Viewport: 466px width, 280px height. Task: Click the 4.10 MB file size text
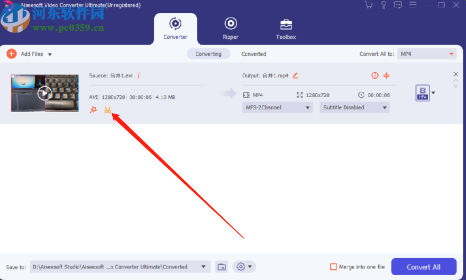point(165,97)
